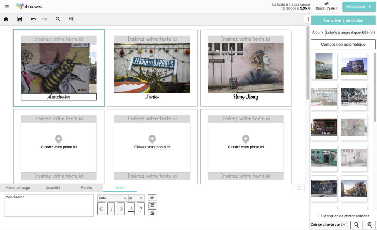Viewport: 377px width, 230px height.
Task: Click bottom text placeholder of first empty slide
Action: pos(59,176)
